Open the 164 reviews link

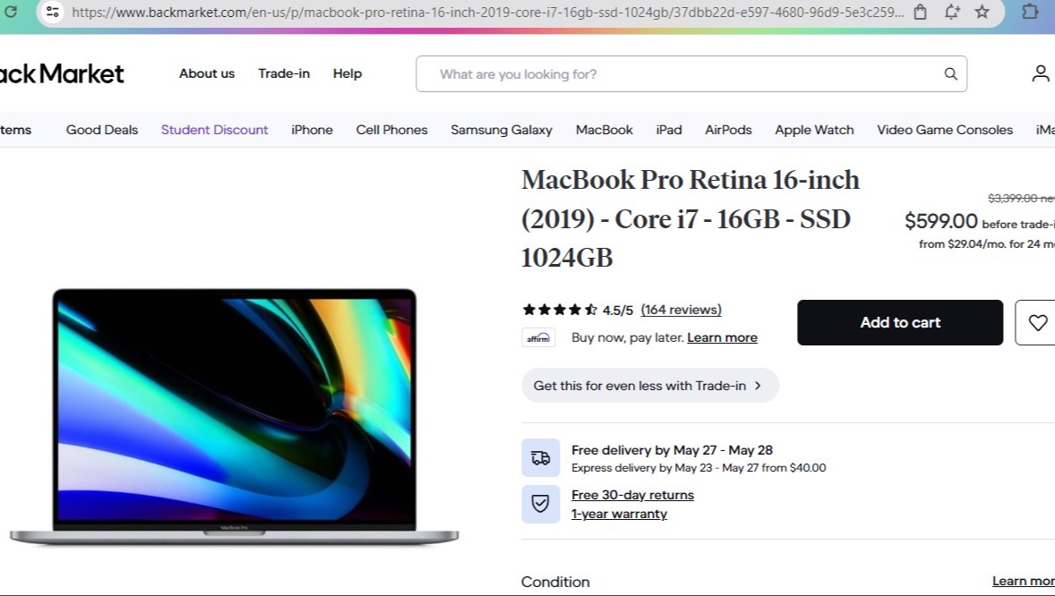click(x=681, y=310)
